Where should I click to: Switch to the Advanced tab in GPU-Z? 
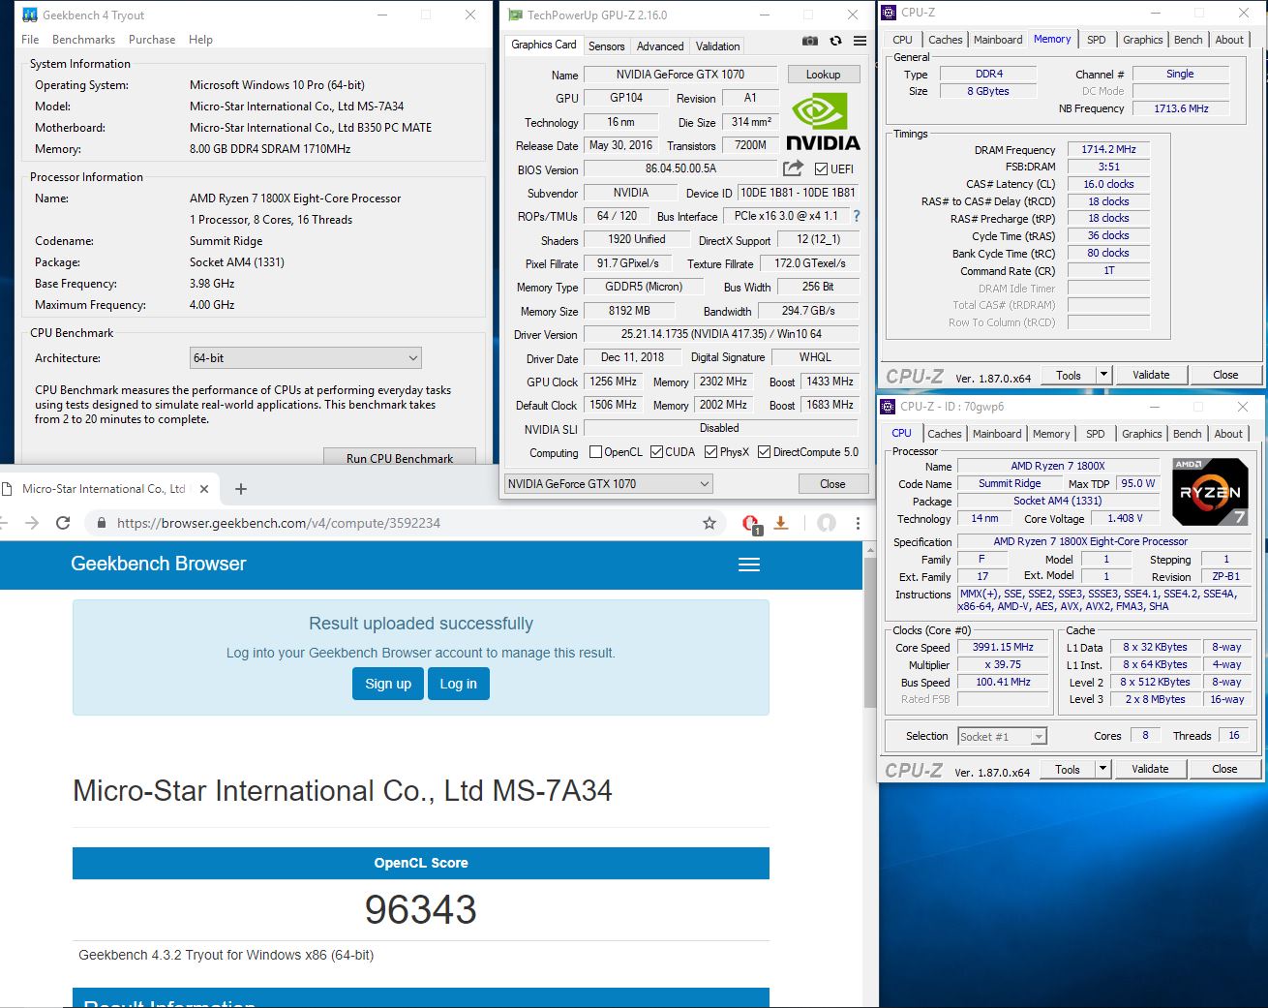pyautogui.click(x=660, y=46)
